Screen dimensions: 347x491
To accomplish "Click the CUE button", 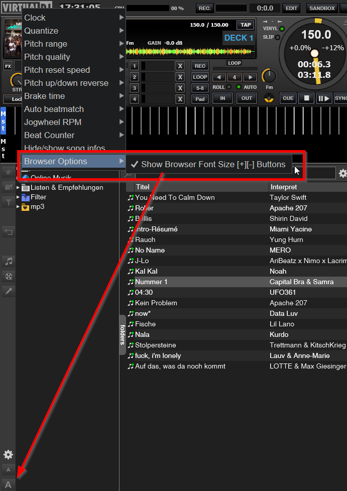I will 288,98.
